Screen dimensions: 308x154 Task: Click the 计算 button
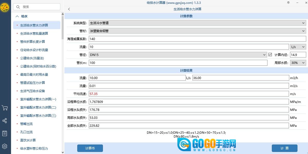(284, 148)
